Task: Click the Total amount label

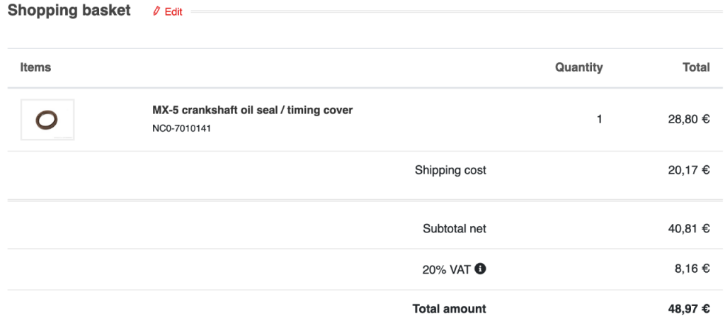Action: click(450, 309)
